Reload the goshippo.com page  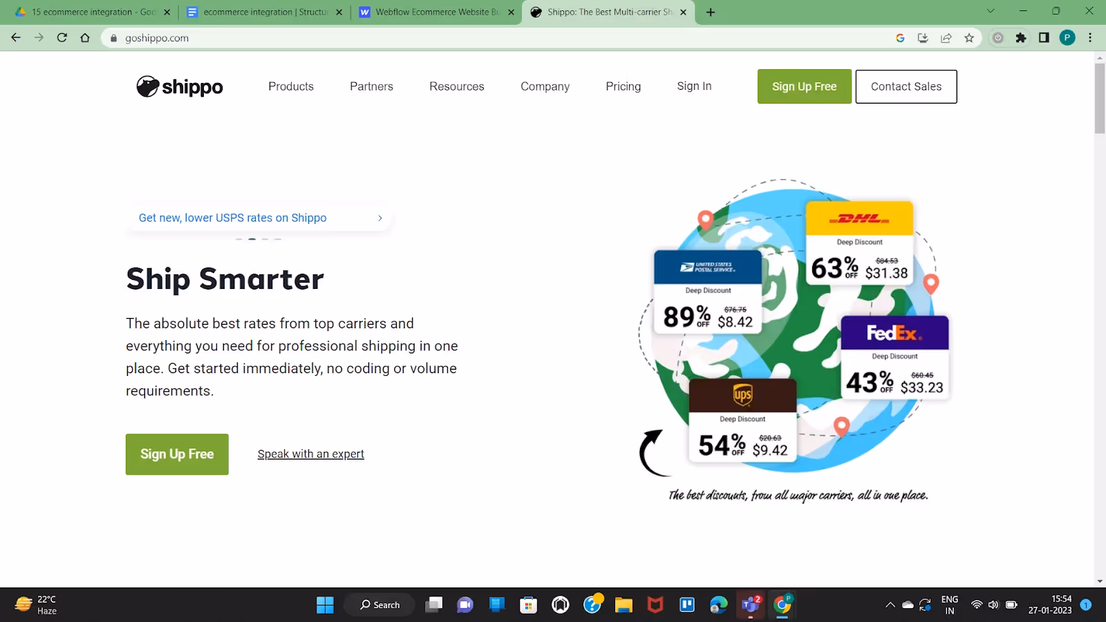tap(62, 38)
